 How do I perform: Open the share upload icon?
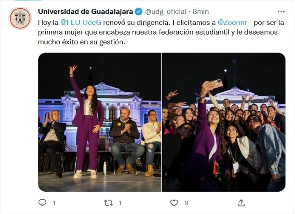(241, 203)
